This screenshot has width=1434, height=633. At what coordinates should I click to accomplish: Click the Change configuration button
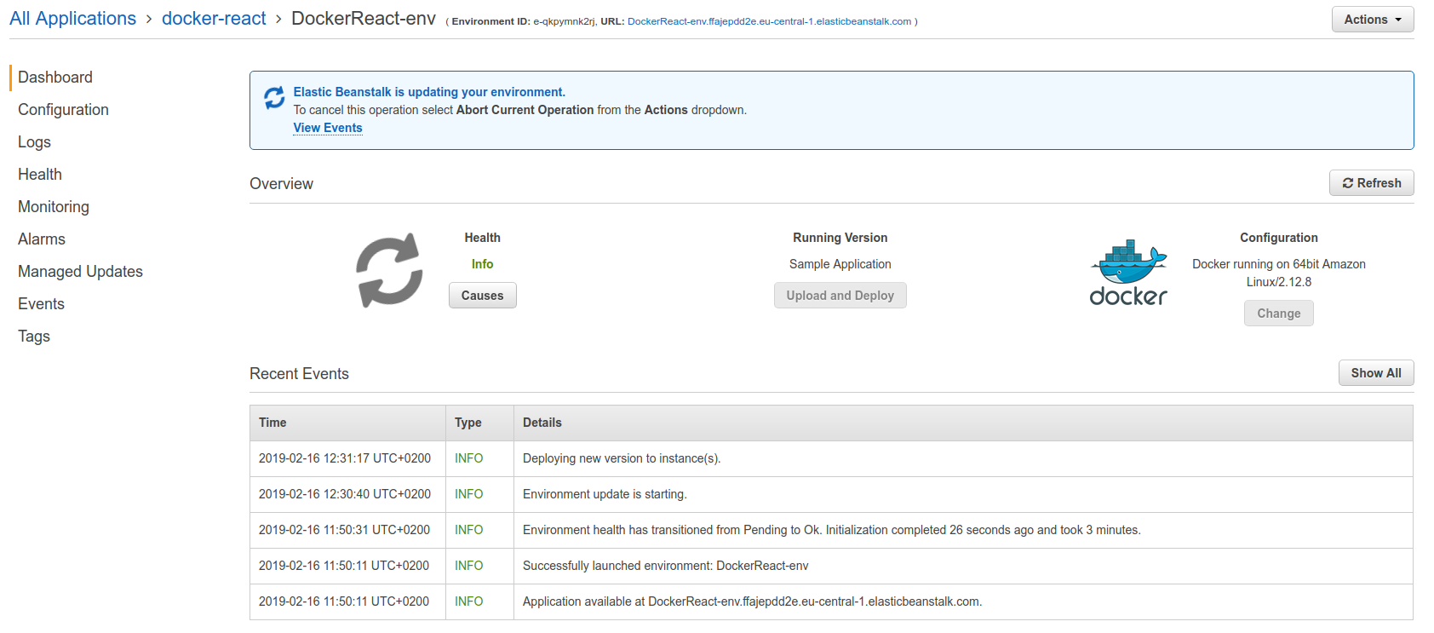(x=1279, y=314)
